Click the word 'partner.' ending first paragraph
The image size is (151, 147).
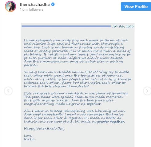point(31,65)
